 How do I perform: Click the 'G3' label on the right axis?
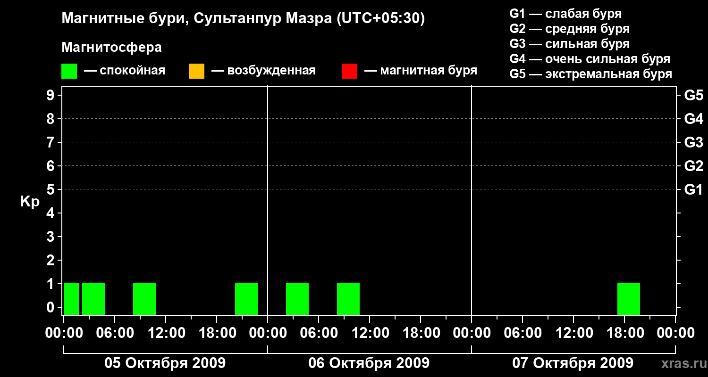point(693,142)
